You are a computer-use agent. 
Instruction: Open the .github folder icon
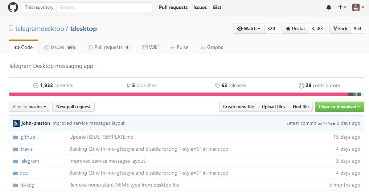click(15, 137)
